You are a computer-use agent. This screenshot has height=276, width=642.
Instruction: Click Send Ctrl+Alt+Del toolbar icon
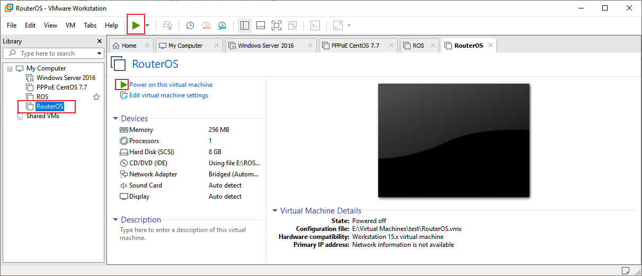[167, 25]
